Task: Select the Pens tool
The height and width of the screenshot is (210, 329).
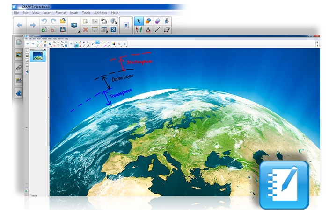Action: click(139, 29)
